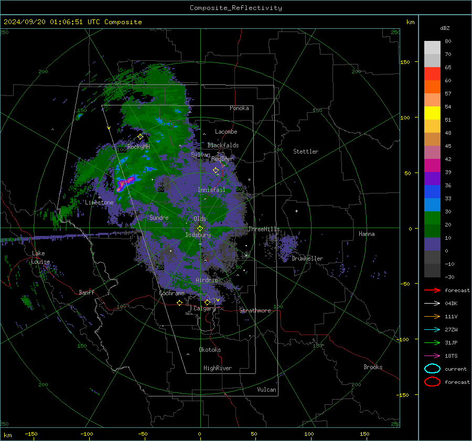The width and height of the screenshot is (472, 441).
Task: Click the Okotoks label
Action: (210, 350)
